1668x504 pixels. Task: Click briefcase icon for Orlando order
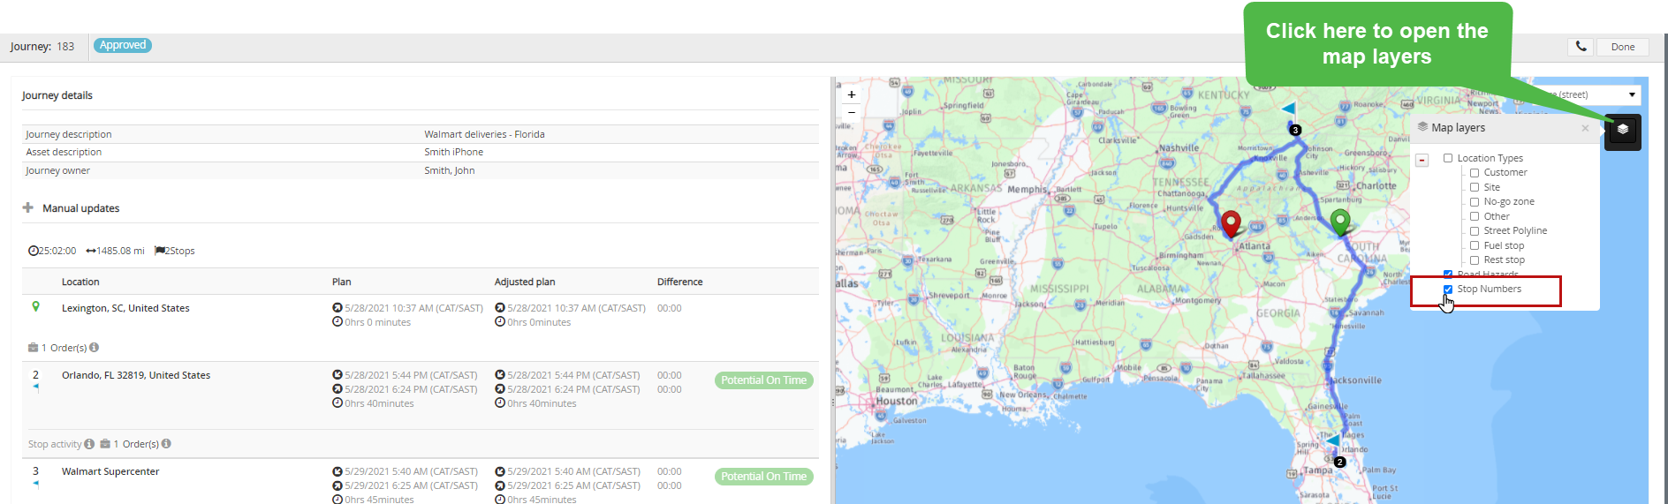click(105, 444)
